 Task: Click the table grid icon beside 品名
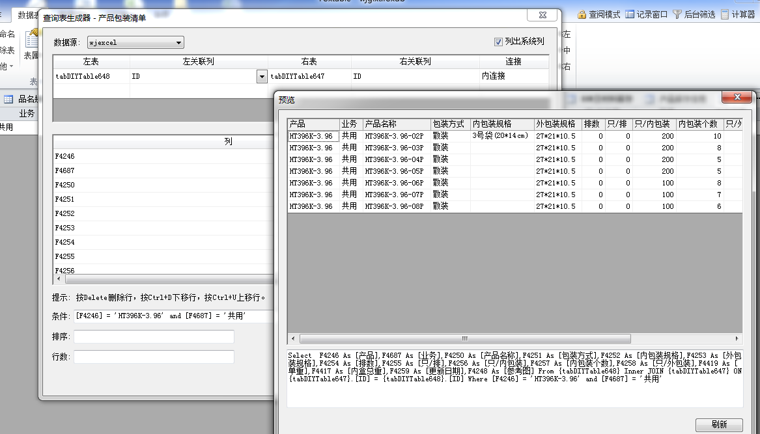click(8, 99)
